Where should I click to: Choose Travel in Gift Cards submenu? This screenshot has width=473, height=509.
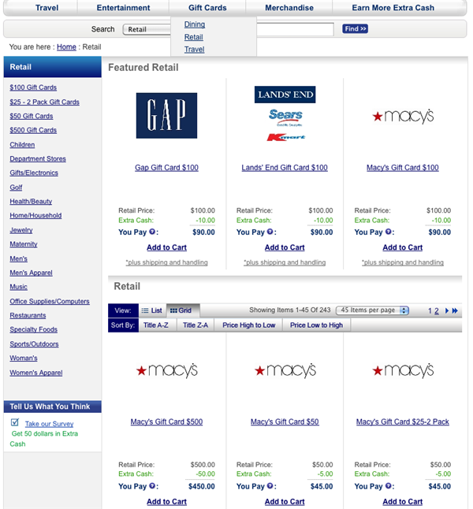pos(194,50)
